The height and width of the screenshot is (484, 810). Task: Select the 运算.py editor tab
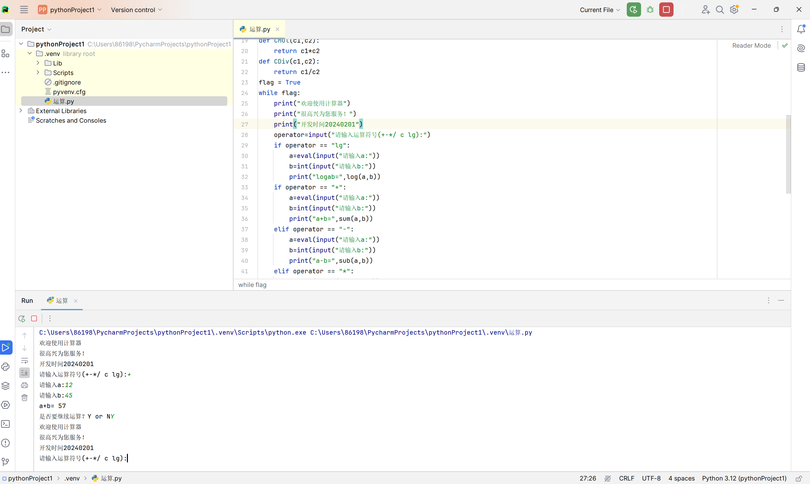click(260, 29)
